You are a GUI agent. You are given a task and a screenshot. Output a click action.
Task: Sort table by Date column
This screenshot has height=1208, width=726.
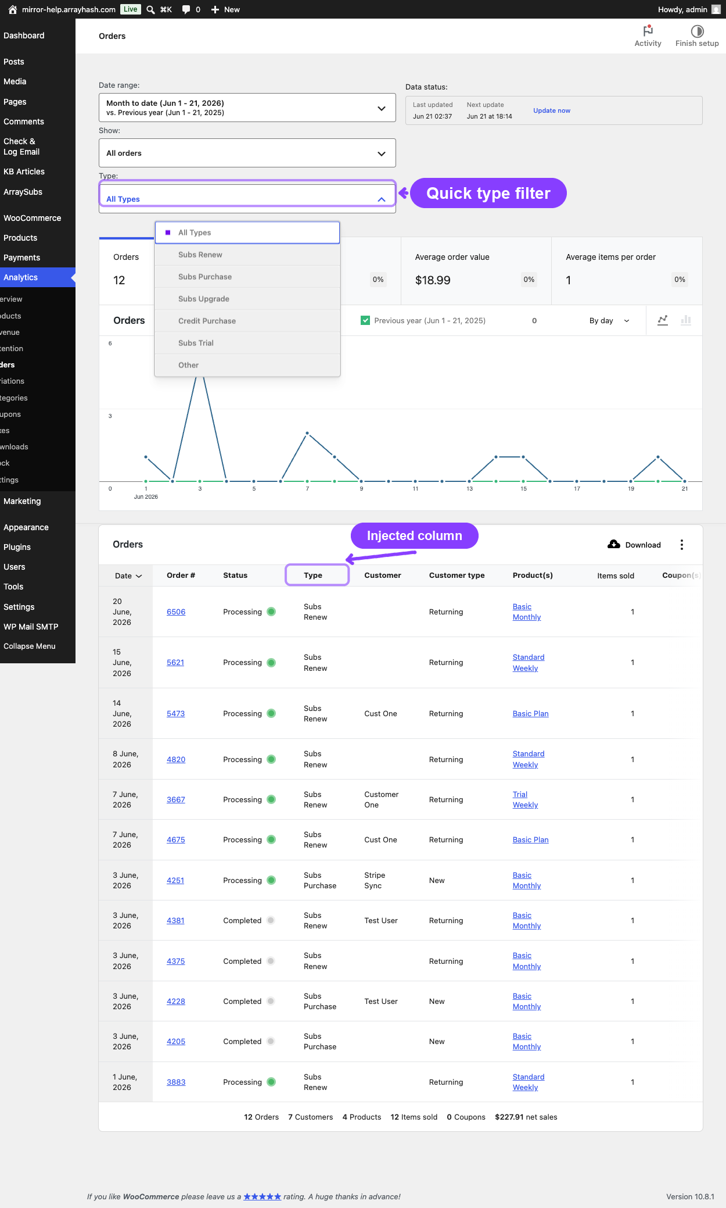128,576
